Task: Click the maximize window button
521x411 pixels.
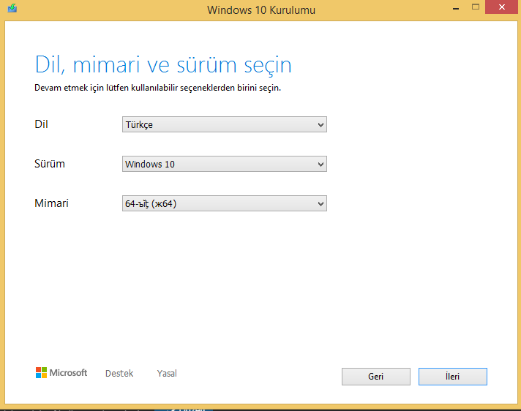Action: click(x=476, y=7)
